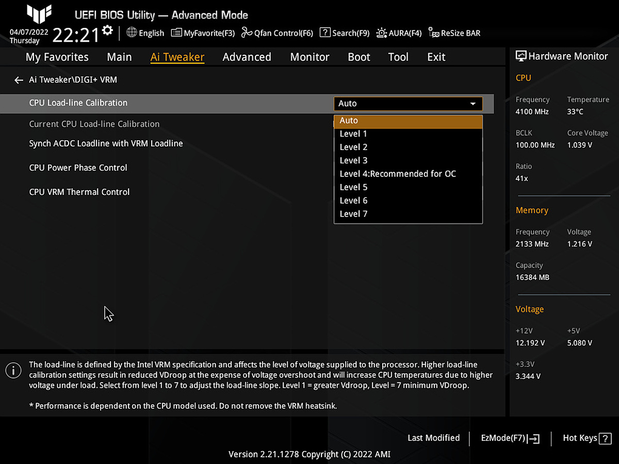The height and width of the screenshot is (464, 619).
Task: Select the Ai Tweaker tab
Action: 177,57
